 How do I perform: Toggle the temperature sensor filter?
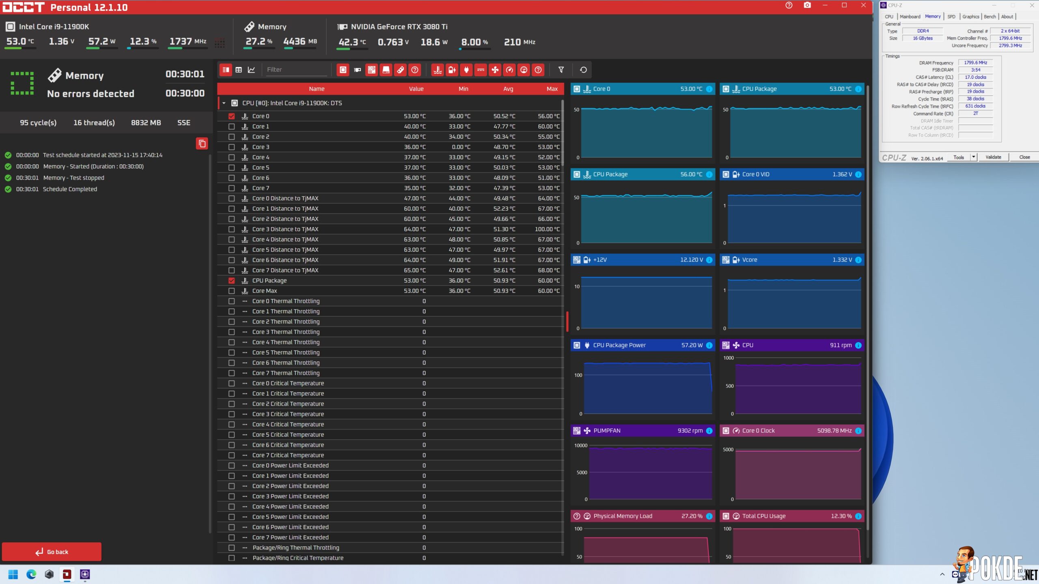(438, 70)
